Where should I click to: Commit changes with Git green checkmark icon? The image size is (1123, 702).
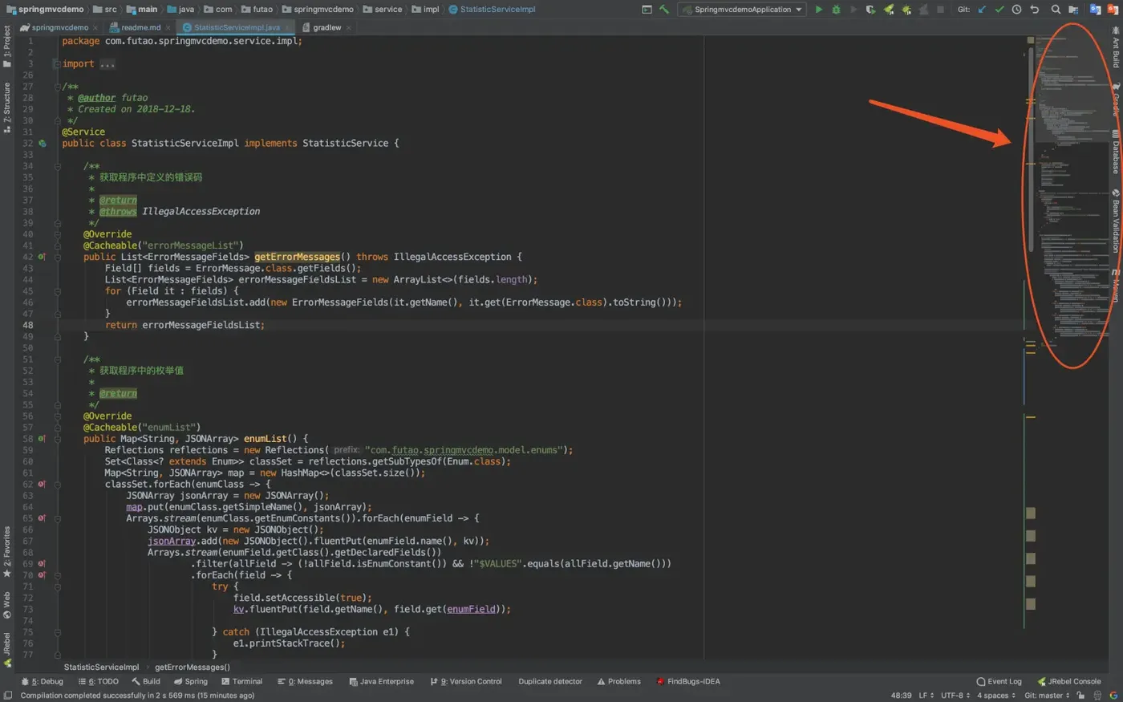pyautogui.click(x=999, y=10)
